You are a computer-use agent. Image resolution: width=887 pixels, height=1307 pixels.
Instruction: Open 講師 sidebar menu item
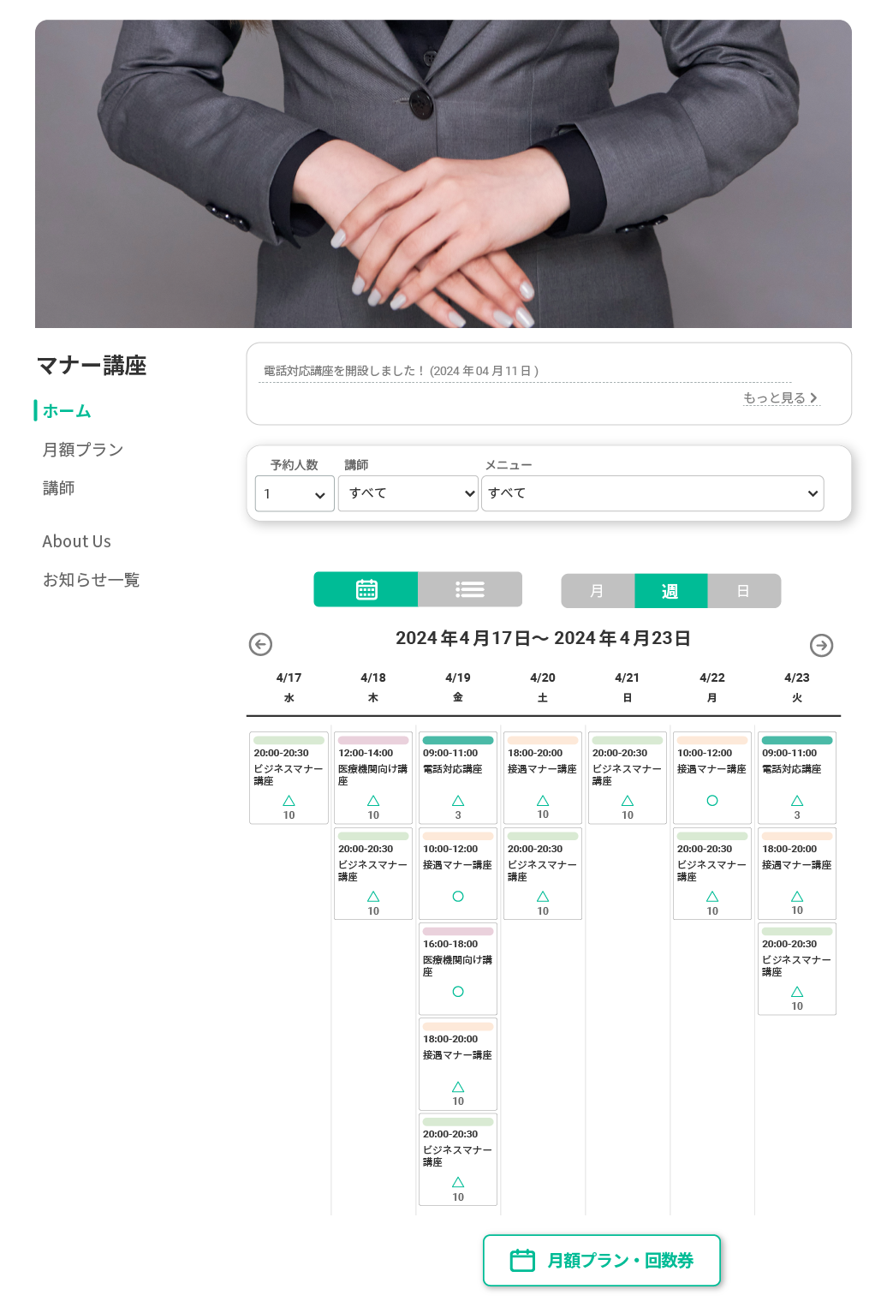[x=58, y=488]
